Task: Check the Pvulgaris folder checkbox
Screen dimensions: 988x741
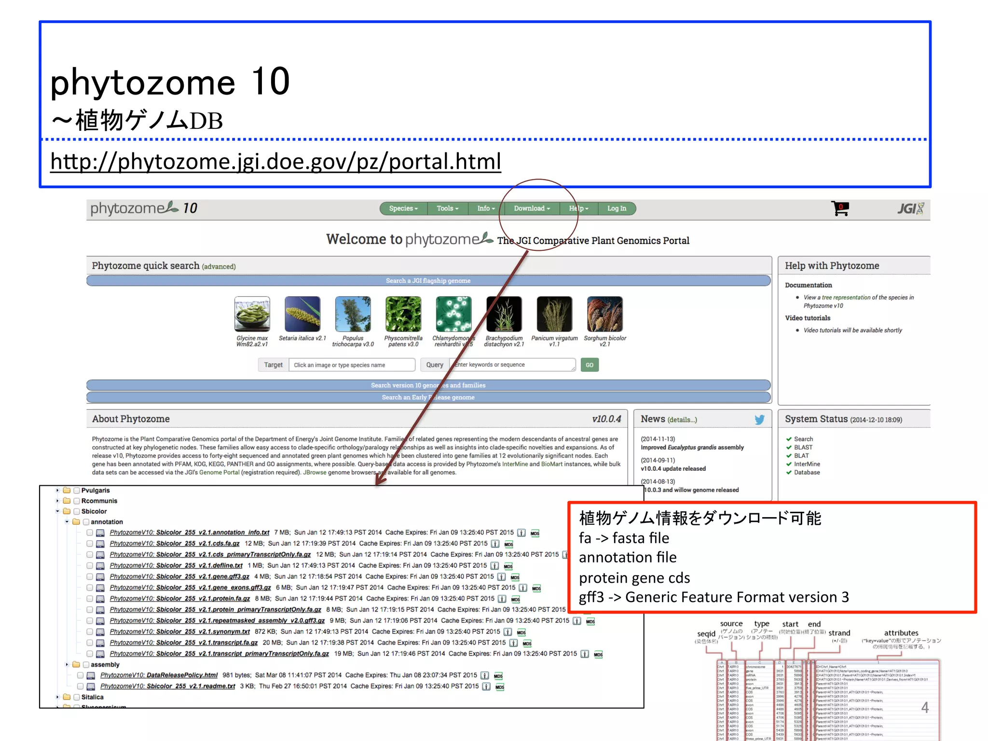Action: point(77,491)
